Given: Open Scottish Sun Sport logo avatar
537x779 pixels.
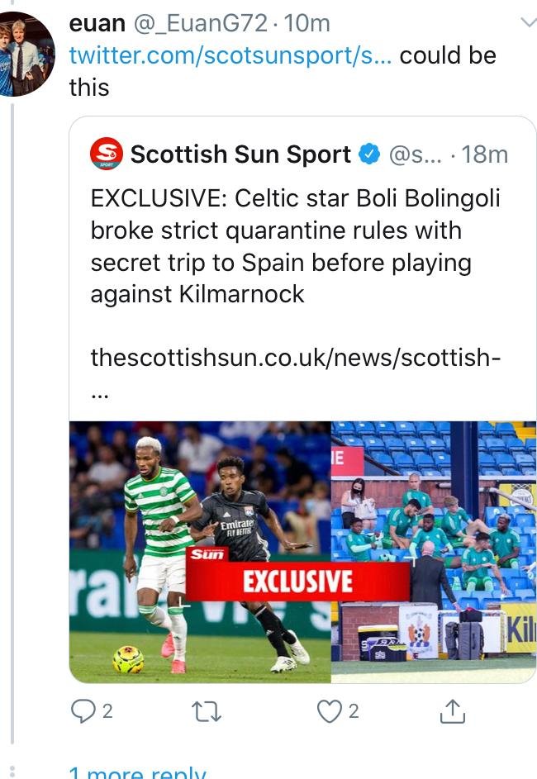Looking at the screenshot, I should pos(107,154).
